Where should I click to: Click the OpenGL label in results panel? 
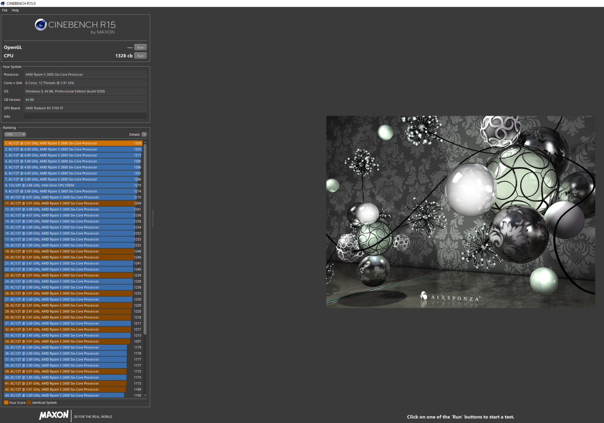(13, 47)
